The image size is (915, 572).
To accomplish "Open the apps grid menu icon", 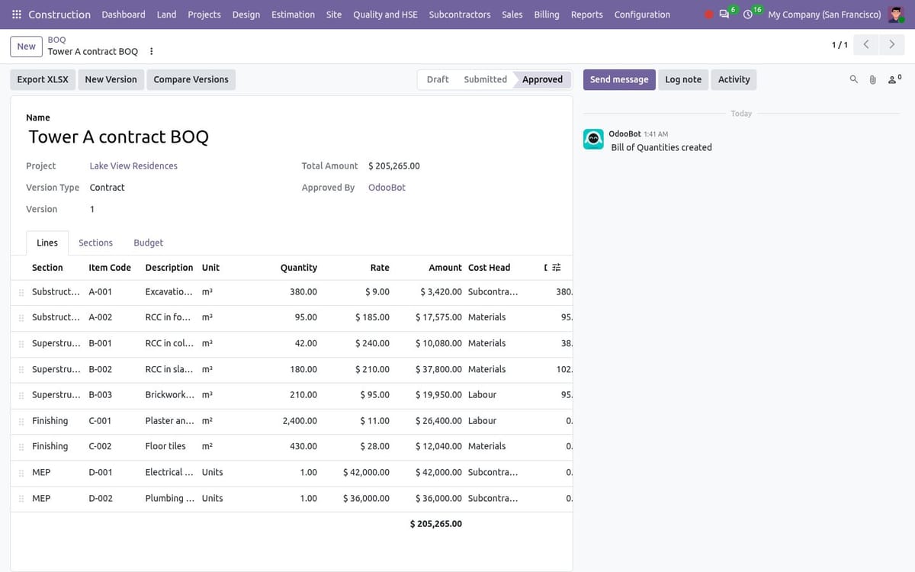I will point(17,14).
